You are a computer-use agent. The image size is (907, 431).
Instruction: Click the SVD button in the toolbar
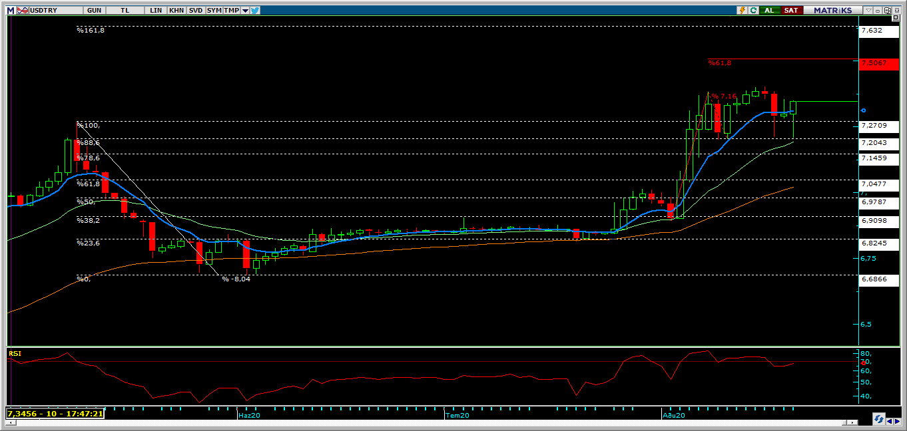coord(196,11)
